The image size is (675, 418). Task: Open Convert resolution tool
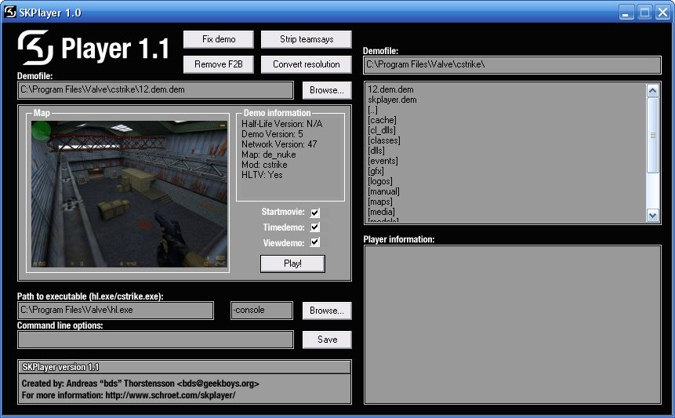click(307, 64)
